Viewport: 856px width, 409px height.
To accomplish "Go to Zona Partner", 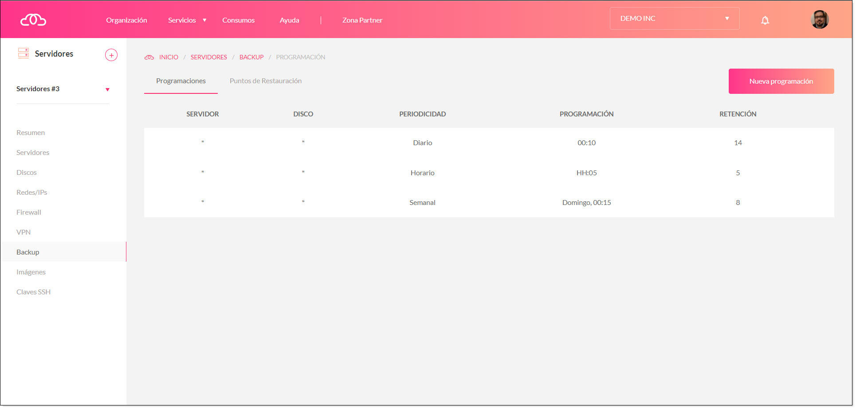I will tap(362, 20).
